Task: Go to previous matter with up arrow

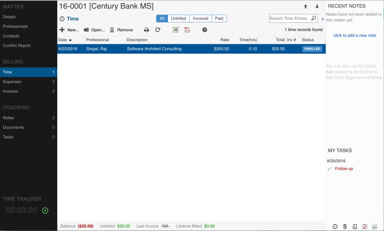Action: click(305, 7)
